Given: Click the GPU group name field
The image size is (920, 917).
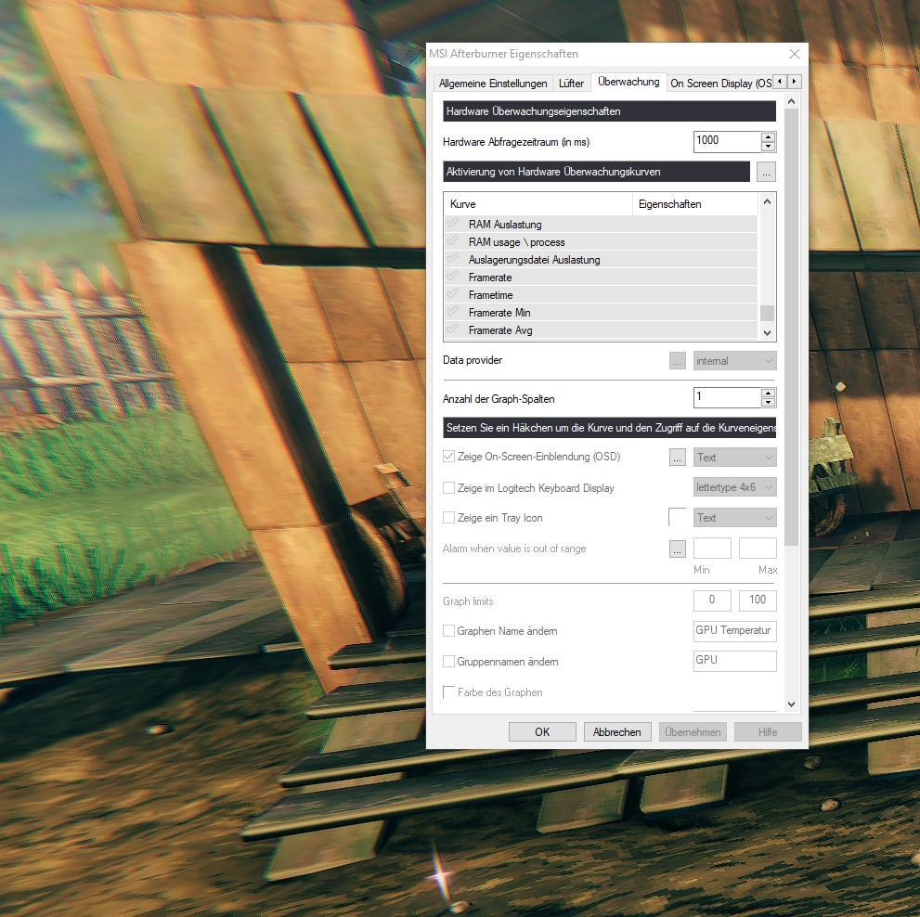Looking at the screenshot, I should tap(734, 661).
